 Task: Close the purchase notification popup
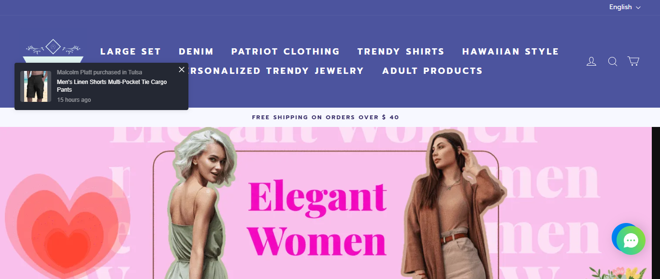pyautogui.click(x=182, y=70)
